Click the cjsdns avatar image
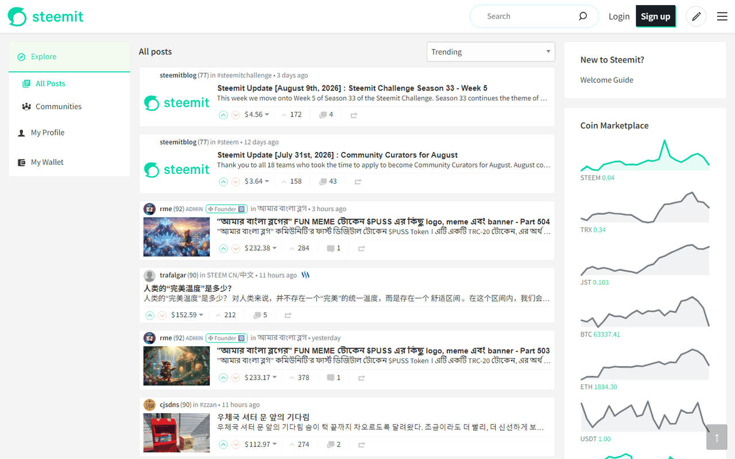735x459 pixels. (149, 404)
